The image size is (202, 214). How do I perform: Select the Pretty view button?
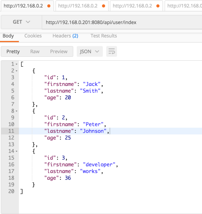[13, 51]
